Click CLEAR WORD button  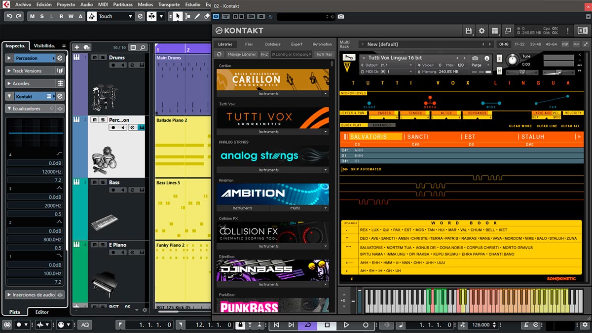[x=520, y=126]
